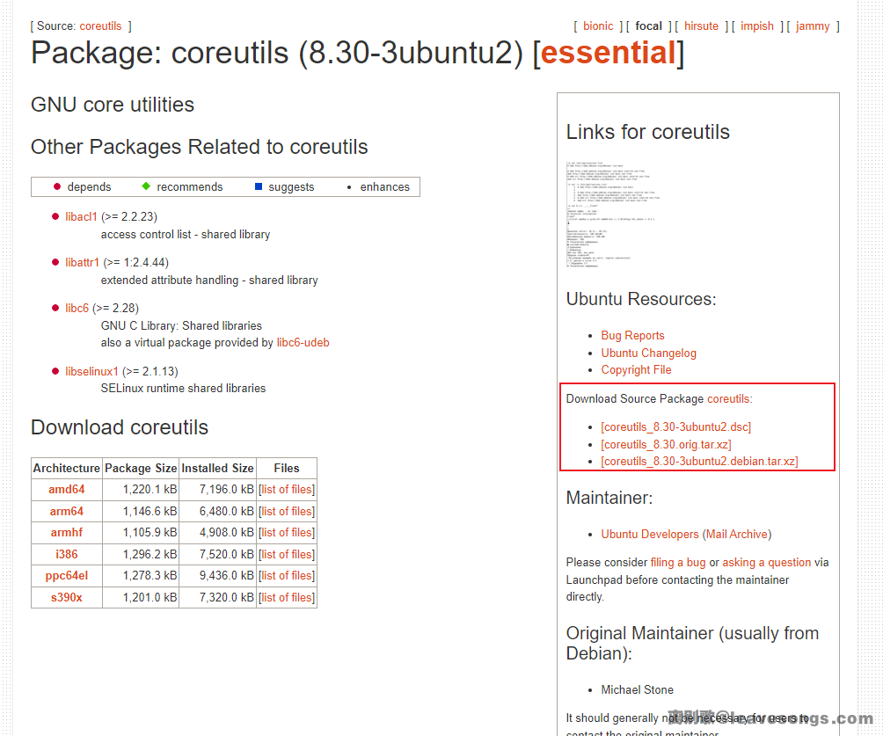Open the Ubuntu Changelog link

point(648,353)
